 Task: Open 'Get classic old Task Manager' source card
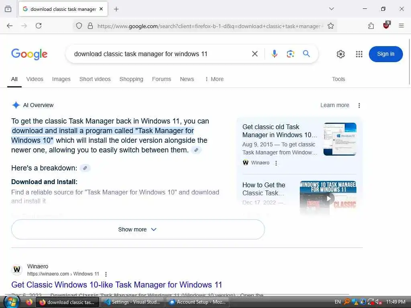tap(280, 131)
